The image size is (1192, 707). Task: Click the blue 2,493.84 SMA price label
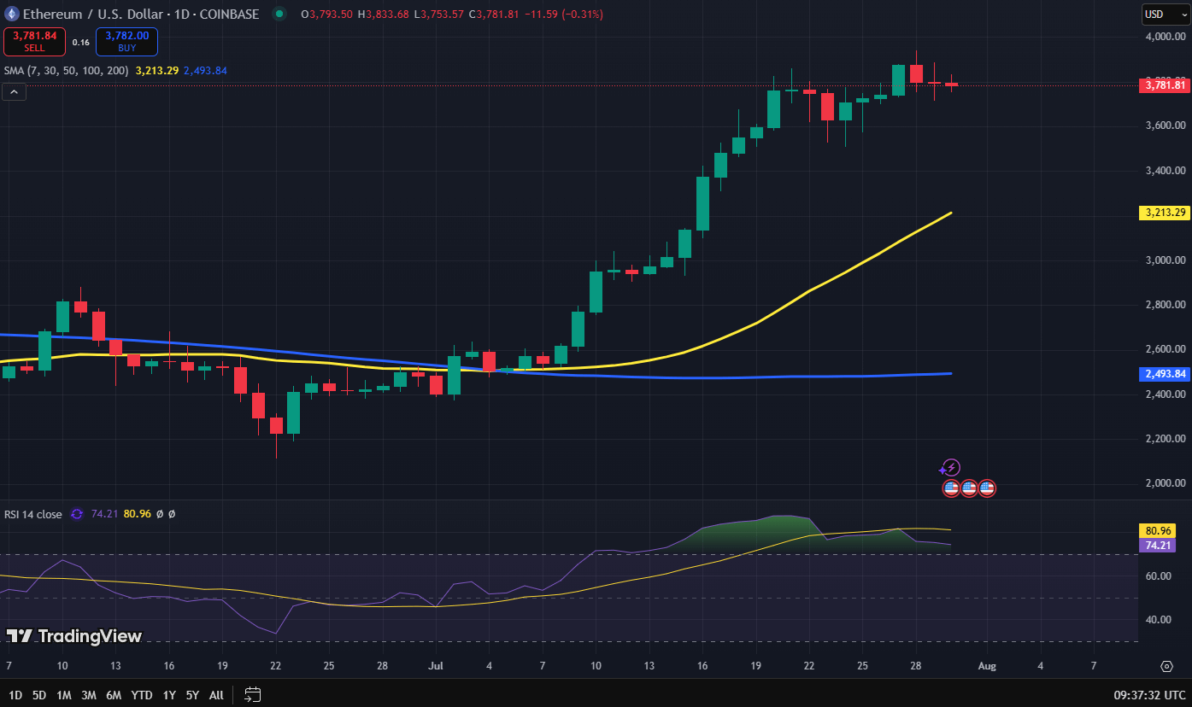[1163, 373]
